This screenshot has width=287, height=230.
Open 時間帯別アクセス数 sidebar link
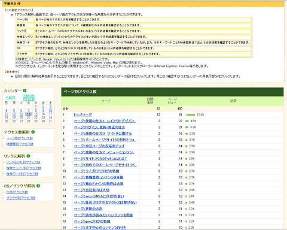coord(20,144)
